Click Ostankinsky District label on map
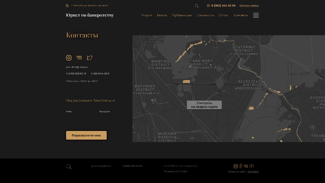The height and width of the screenshot is (183, 325). (x=199, y=64)
